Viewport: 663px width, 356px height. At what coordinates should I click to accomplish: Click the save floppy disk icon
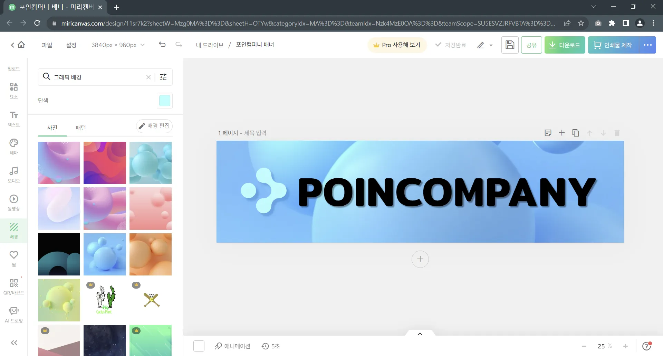click(510, 45)
